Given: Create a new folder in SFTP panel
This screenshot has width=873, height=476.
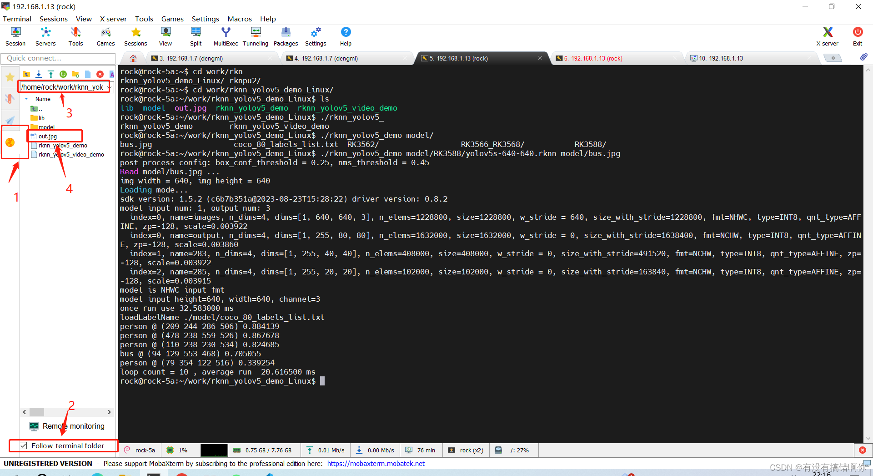Looking at the screenshot, I should click(x=75, y=74).
